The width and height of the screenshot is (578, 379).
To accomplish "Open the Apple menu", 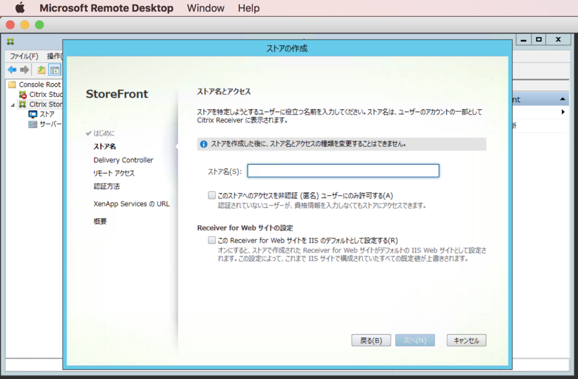I will (x=20, y=8).
